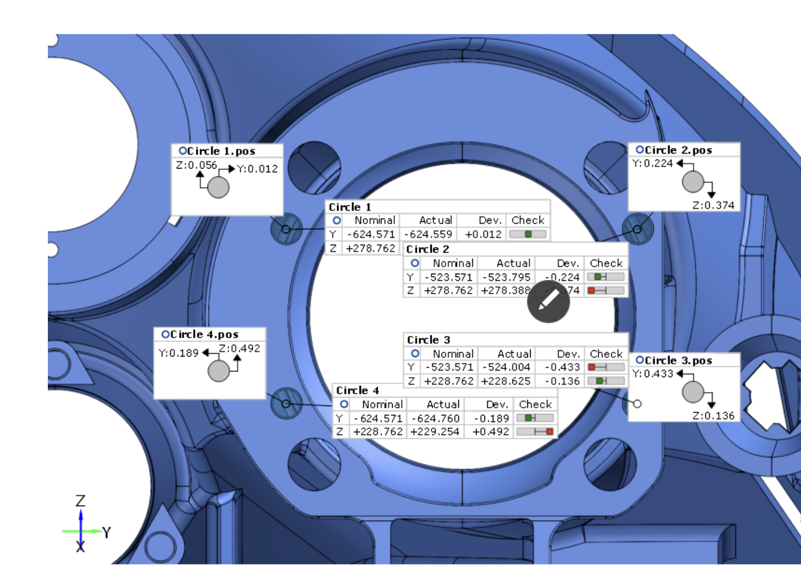Image resolution: width=801 pixels, height=574 pixels.
Task: Click the Circle 4 table title
Action: pyautogui.click(x=358, y=390)
